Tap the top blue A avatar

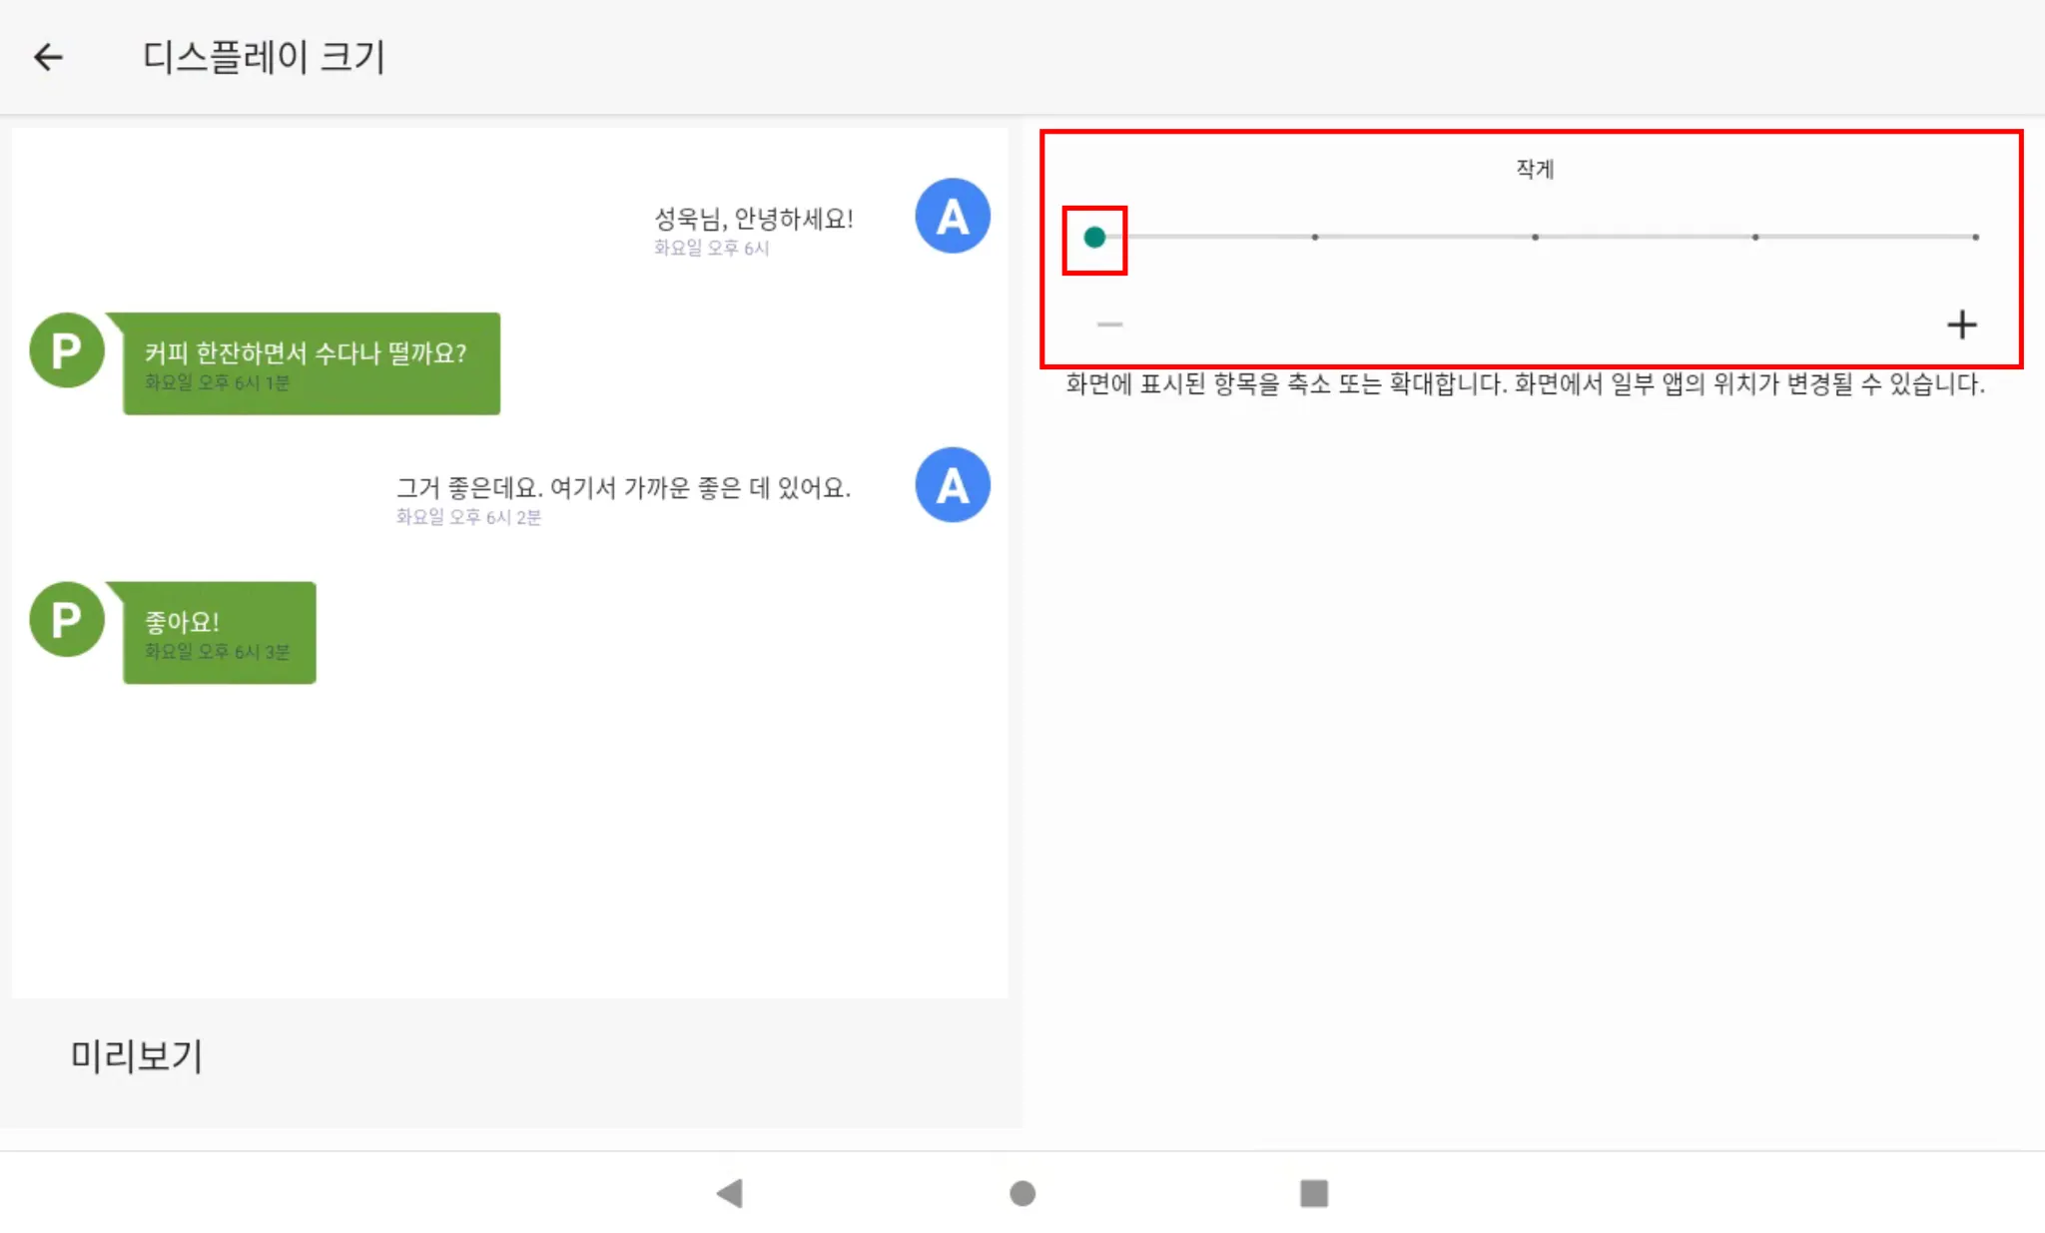(953, 216)
